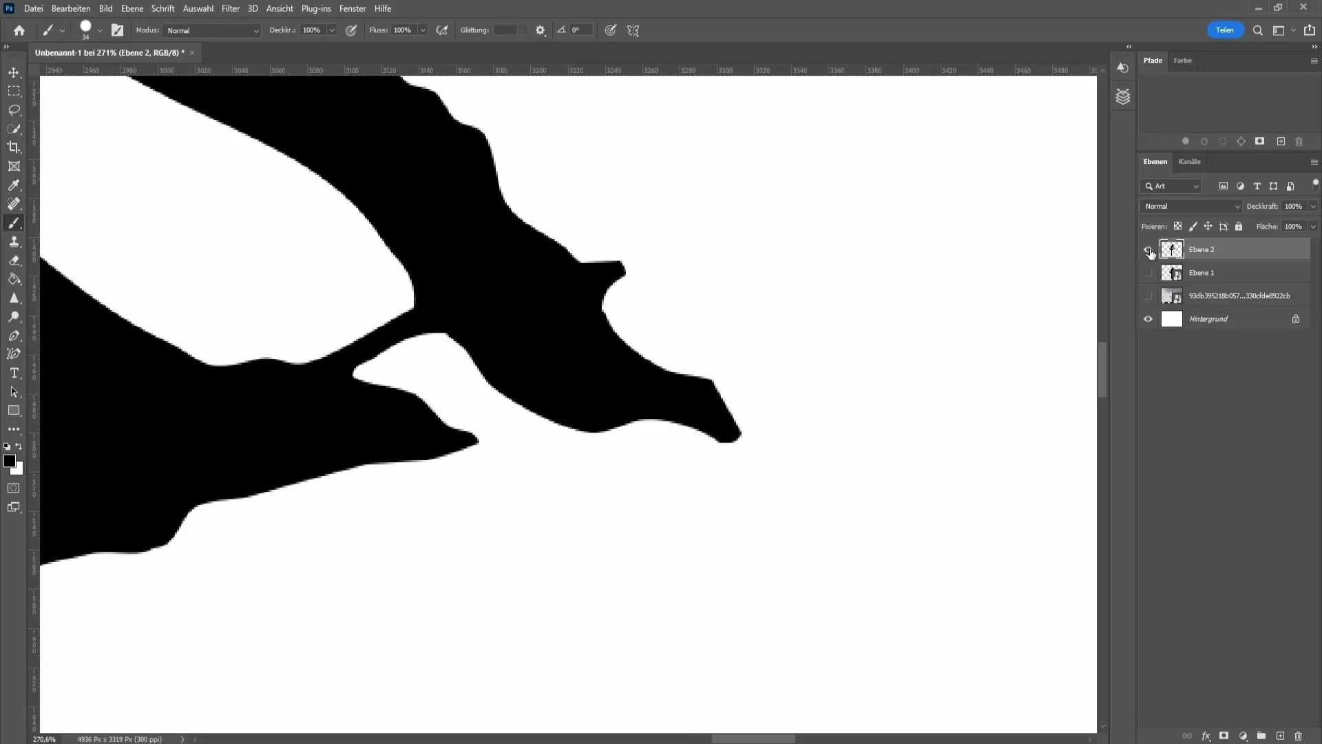
Task: Select the Healing Brush tool
Action: tap(14, 204)
